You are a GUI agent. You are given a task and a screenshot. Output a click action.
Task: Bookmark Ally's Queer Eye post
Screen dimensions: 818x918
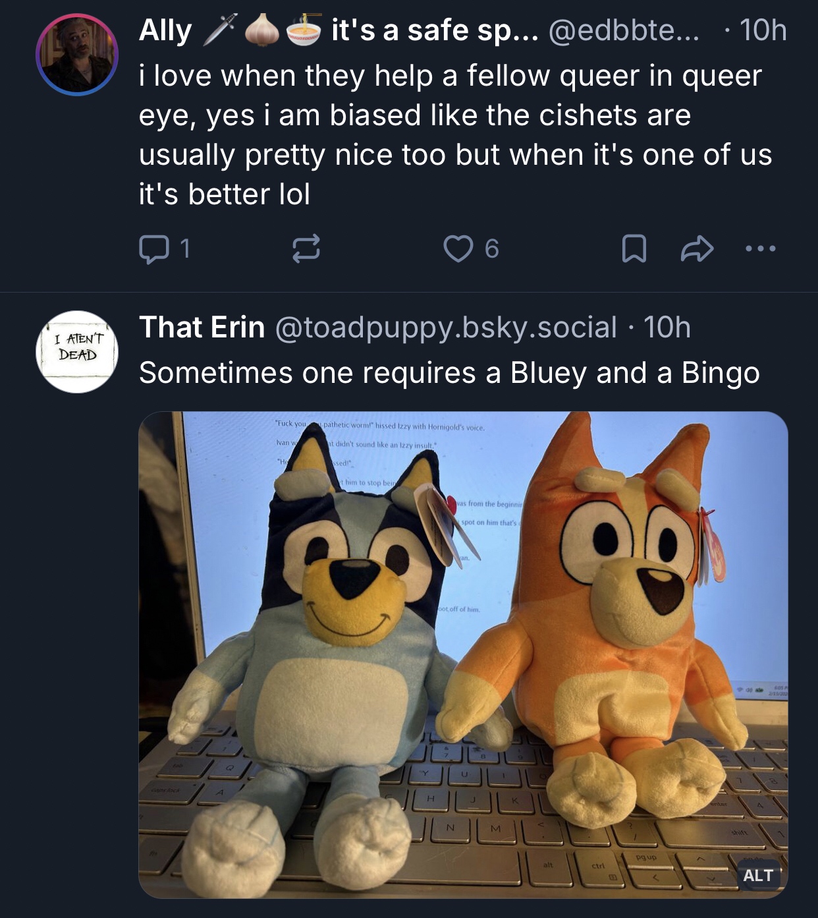pos(634,249)
